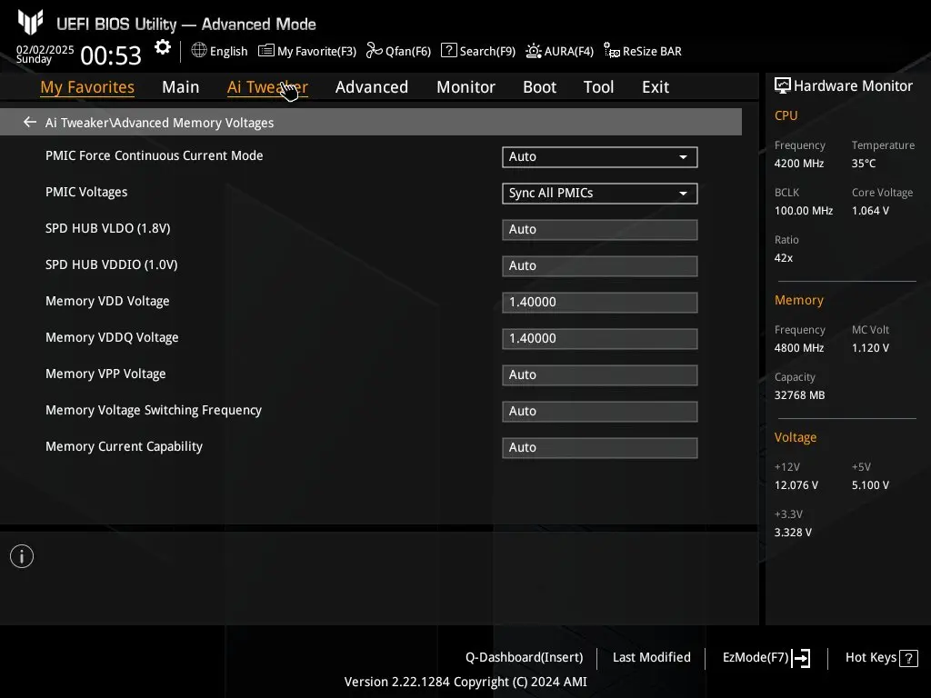Click the CPU temperature value 35°C
This screenshot has width=931, height=698.
pos(864,164)
